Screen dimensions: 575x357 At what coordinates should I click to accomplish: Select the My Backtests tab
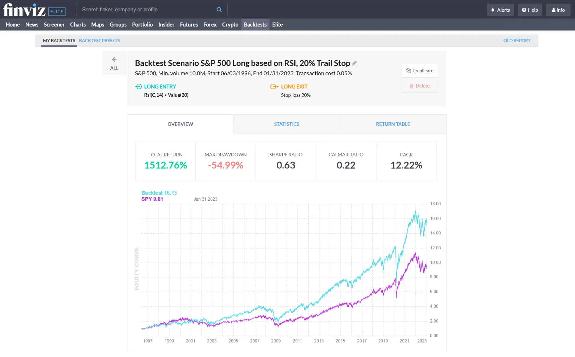point(59,40)
